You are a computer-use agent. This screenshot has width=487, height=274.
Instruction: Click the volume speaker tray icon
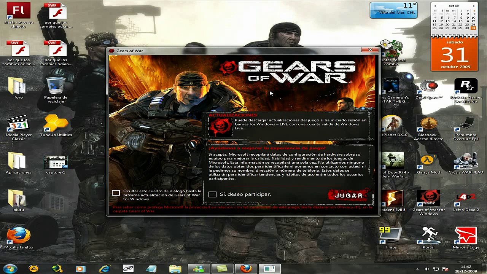tap(427, 269)
